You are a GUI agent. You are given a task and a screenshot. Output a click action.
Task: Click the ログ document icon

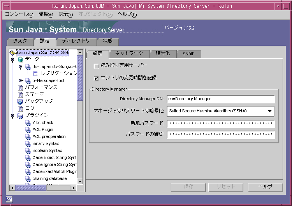pos(20,108)
